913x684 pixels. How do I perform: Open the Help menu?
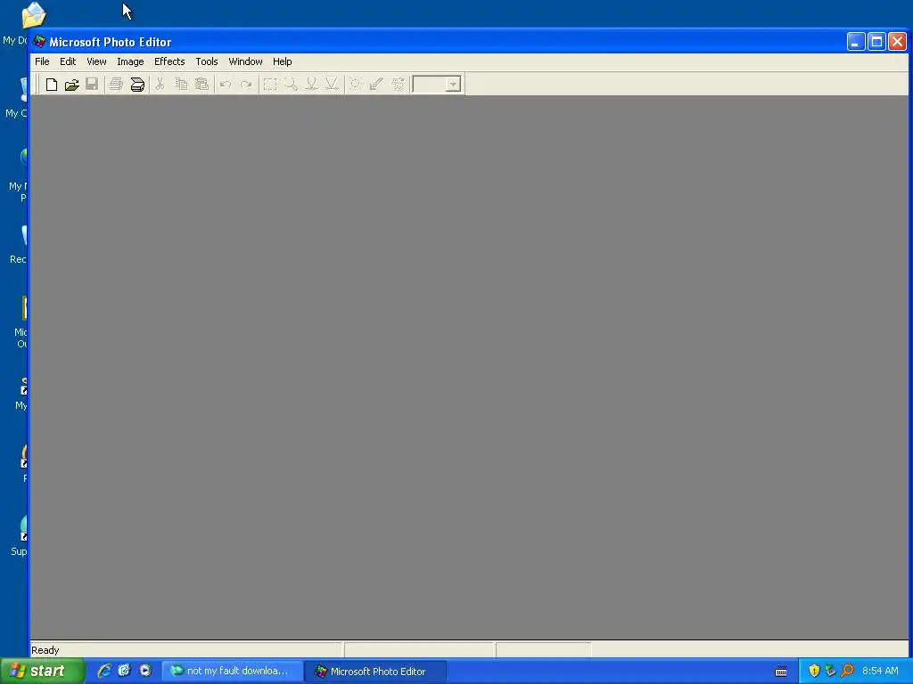(x=283, y=61)
